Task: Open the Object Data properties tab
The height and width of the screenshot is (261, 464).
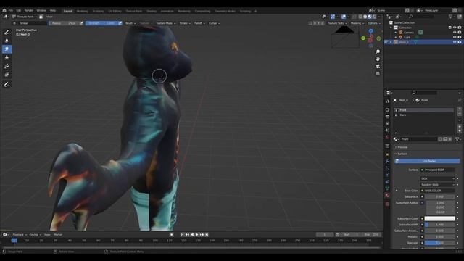Action: pyautogui.click(x=387, y=188)
